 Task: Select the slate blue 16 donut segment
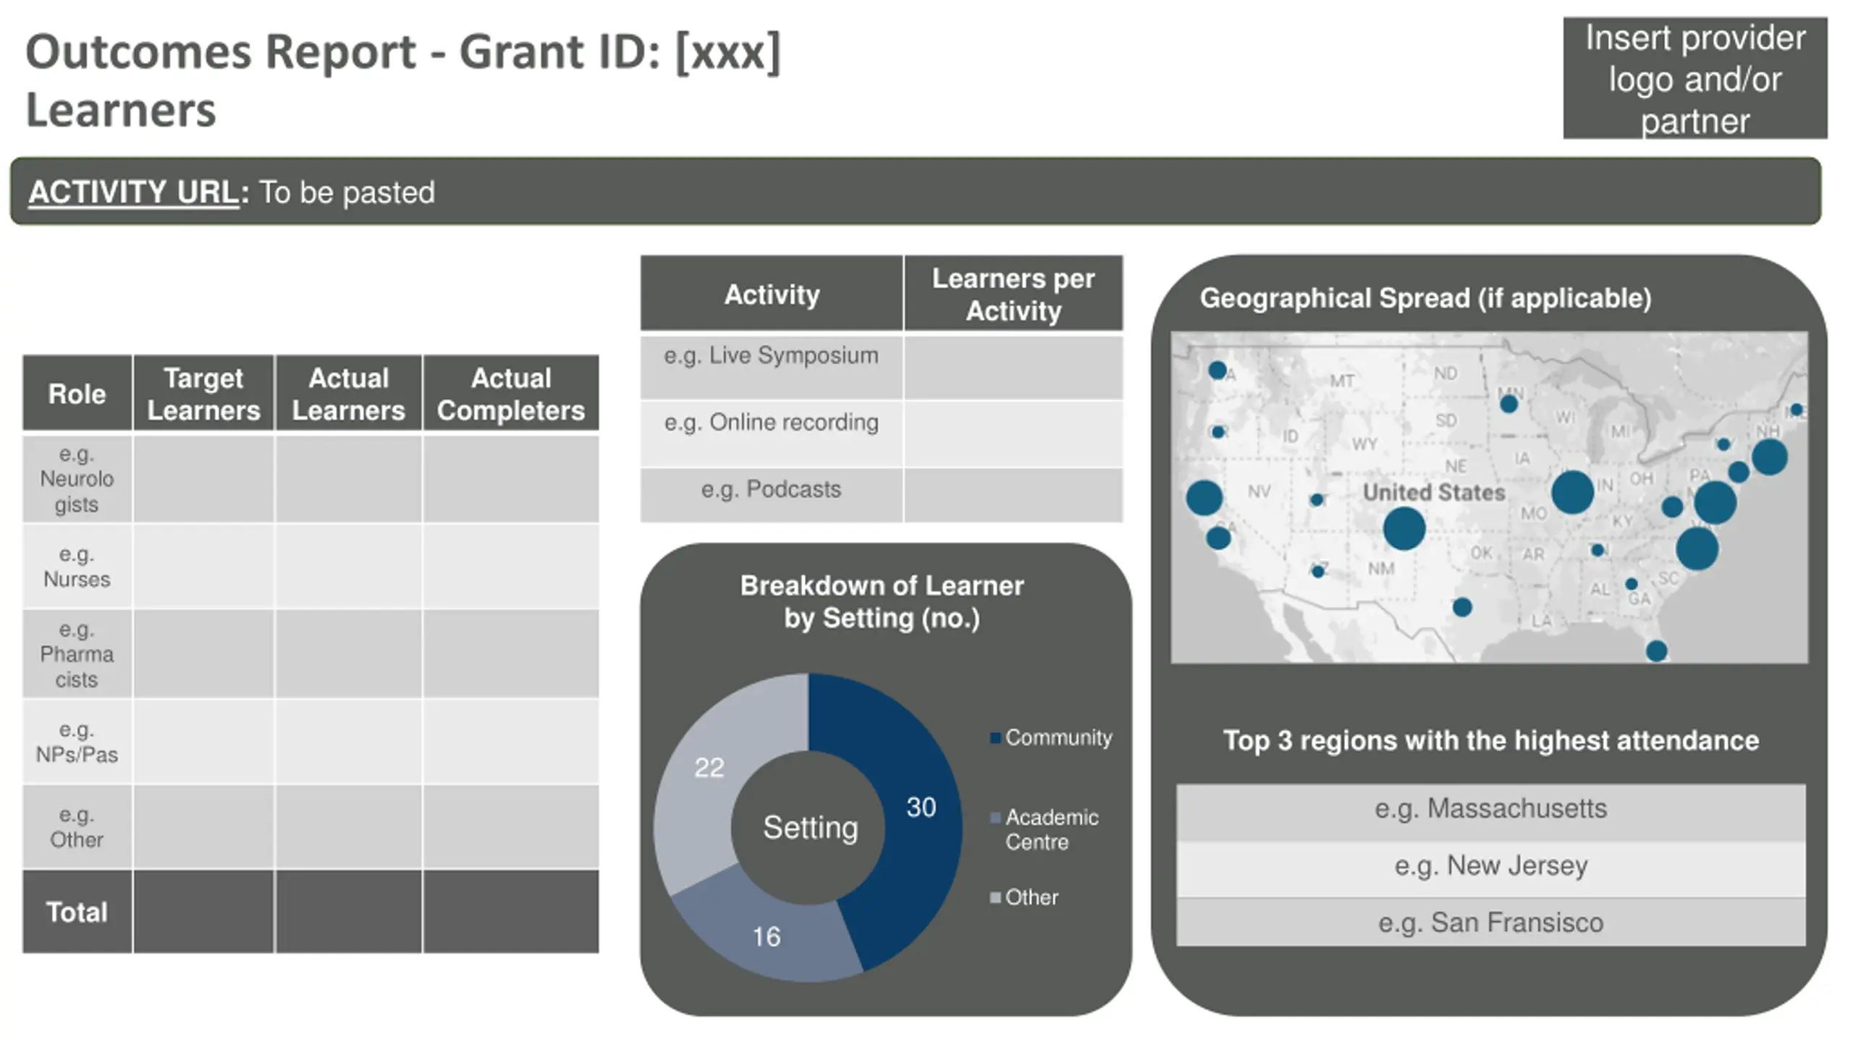point(766,936)
